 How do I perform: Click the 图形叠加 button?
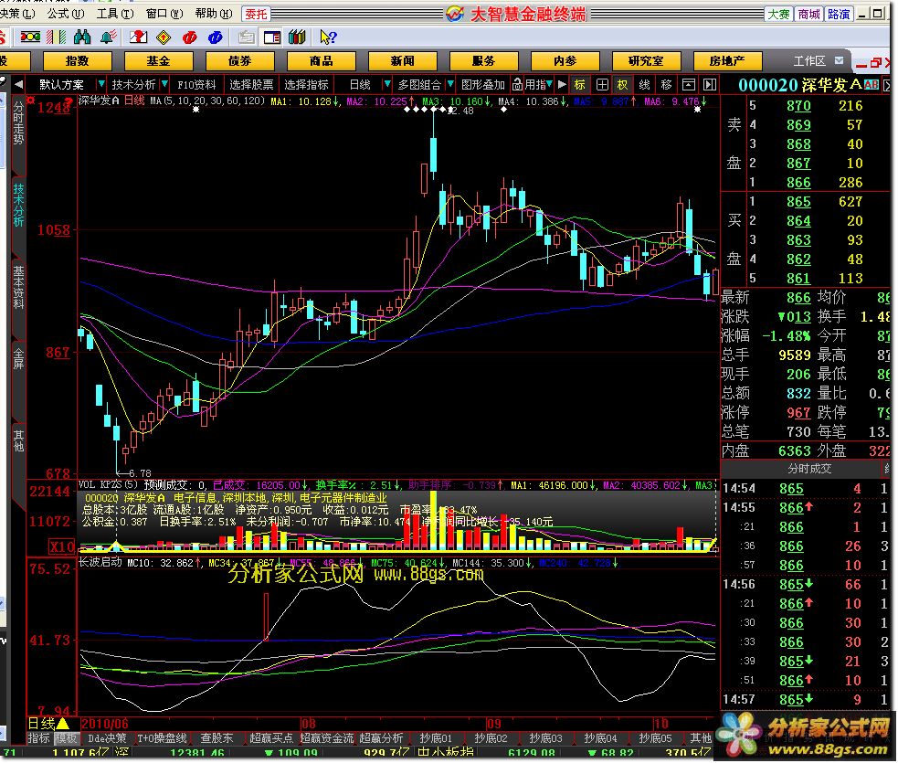click(x=482, y=85)
